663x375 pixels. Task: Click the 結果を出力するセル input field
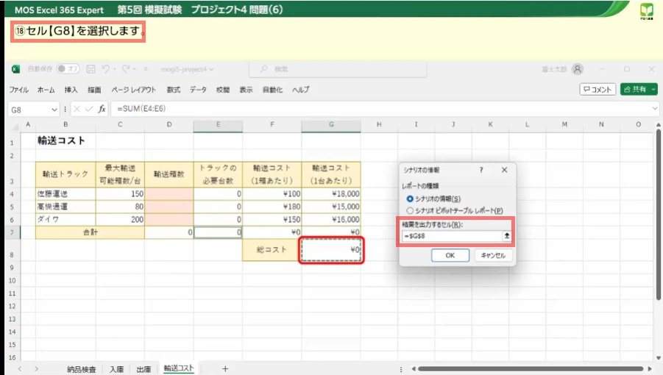tap(451, 236)
